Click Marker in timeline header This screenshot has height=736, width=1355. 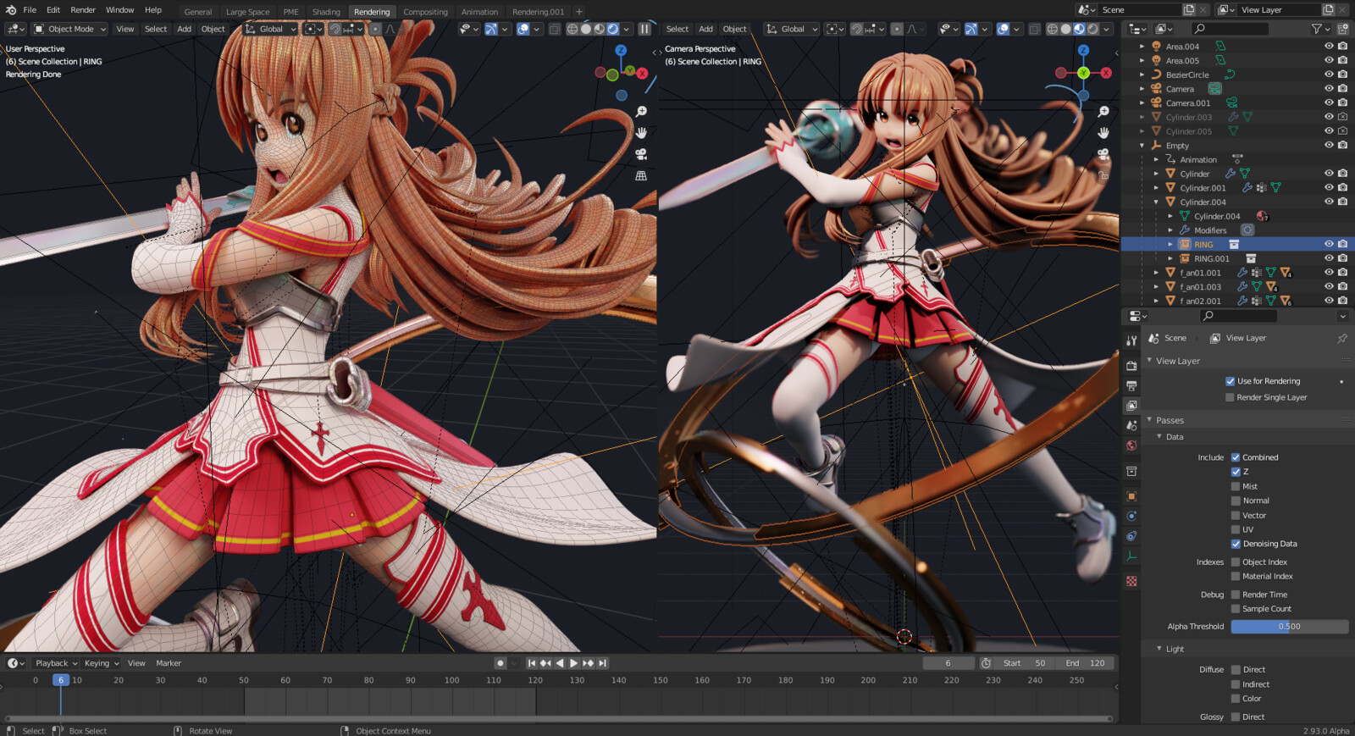169,663
